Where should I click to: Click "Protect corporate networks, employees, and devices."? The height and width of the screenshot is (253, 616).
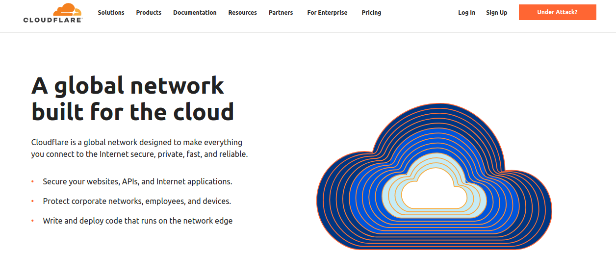point(137,201)
